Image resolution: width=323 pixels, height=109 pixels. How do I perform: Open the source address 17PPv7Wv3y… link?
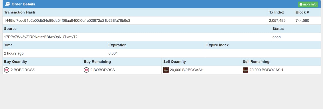tap(41, 37)
